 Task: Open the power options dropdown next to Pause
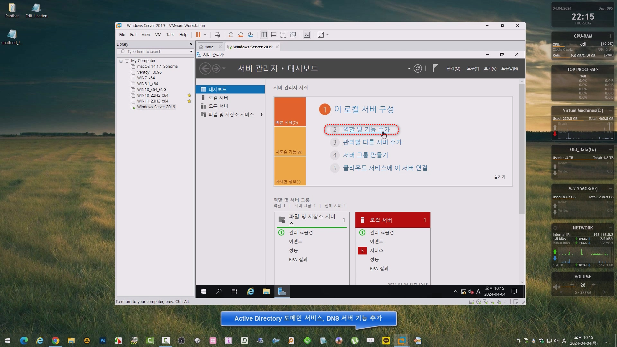[x=205, y=35]
